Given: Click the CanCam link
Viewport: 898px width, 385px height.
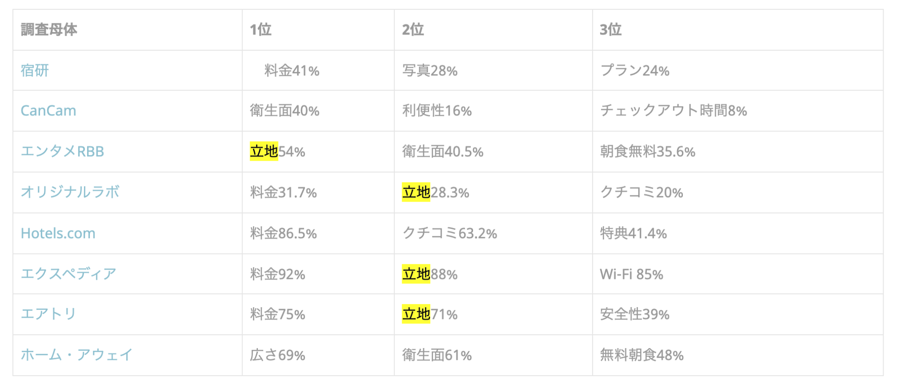Looking at the screenshot, I should pos(49,111).
